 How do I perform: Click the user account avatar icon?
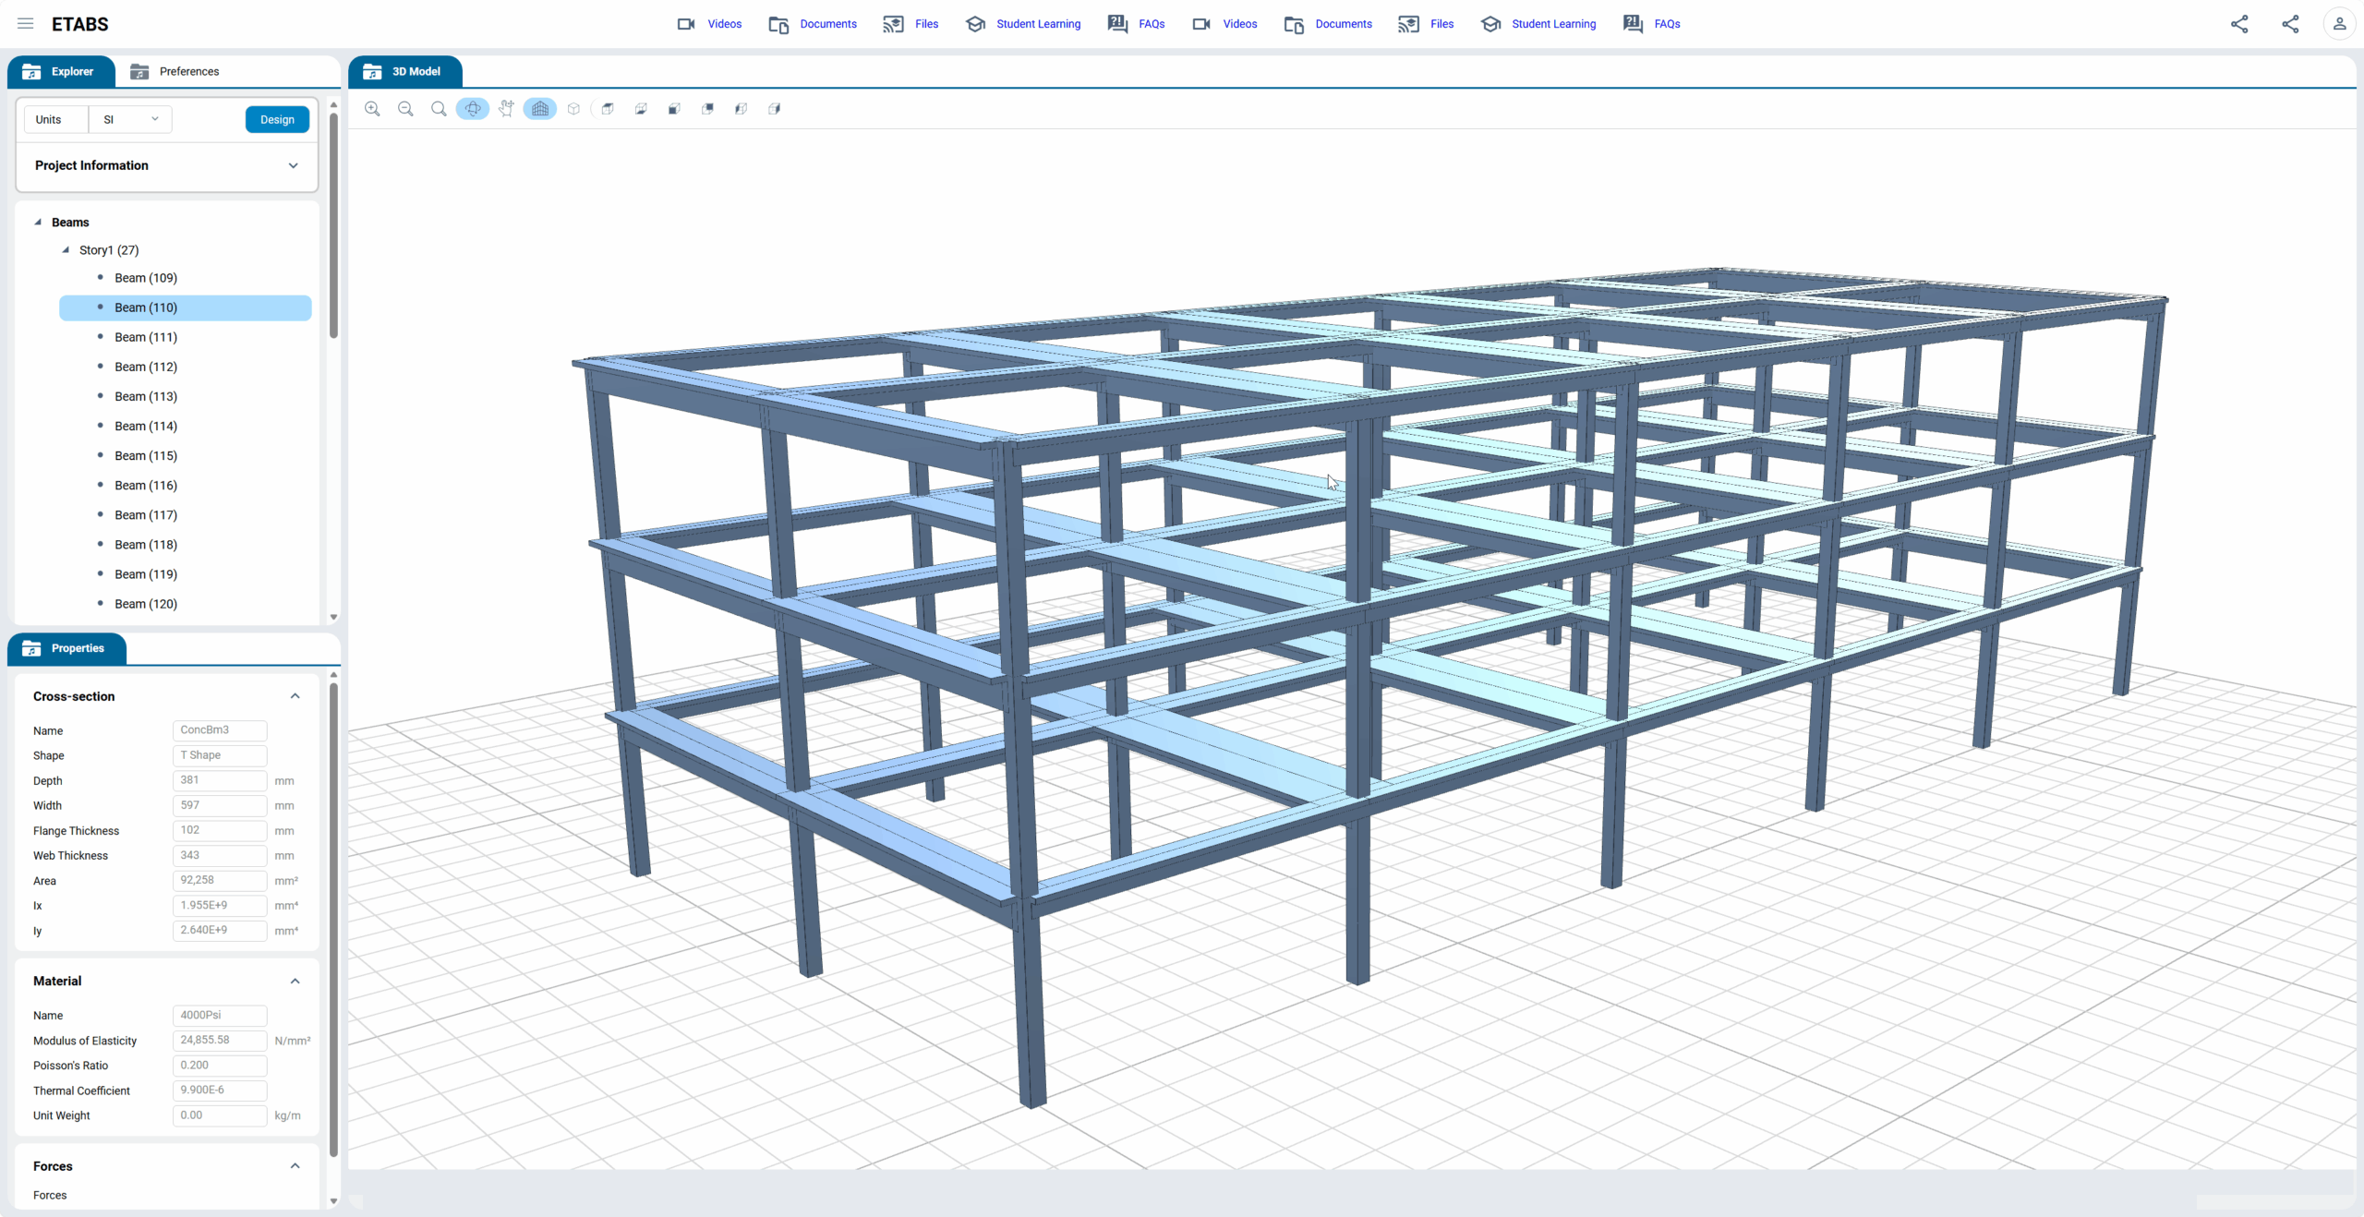click(2339, 24)
